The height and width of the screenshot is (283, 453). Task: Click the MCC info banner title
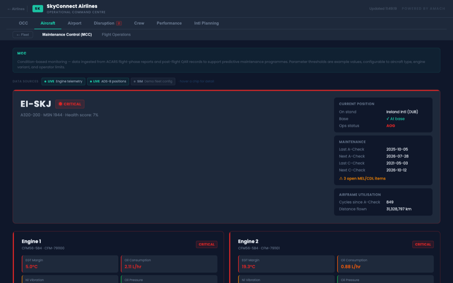pyautogui.click(x=22, y=53)
